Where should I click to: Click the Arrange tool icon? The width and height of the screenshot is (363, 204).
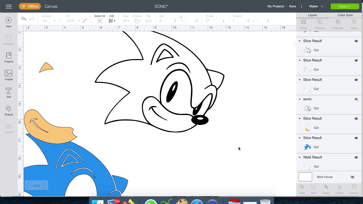(136, 21)
